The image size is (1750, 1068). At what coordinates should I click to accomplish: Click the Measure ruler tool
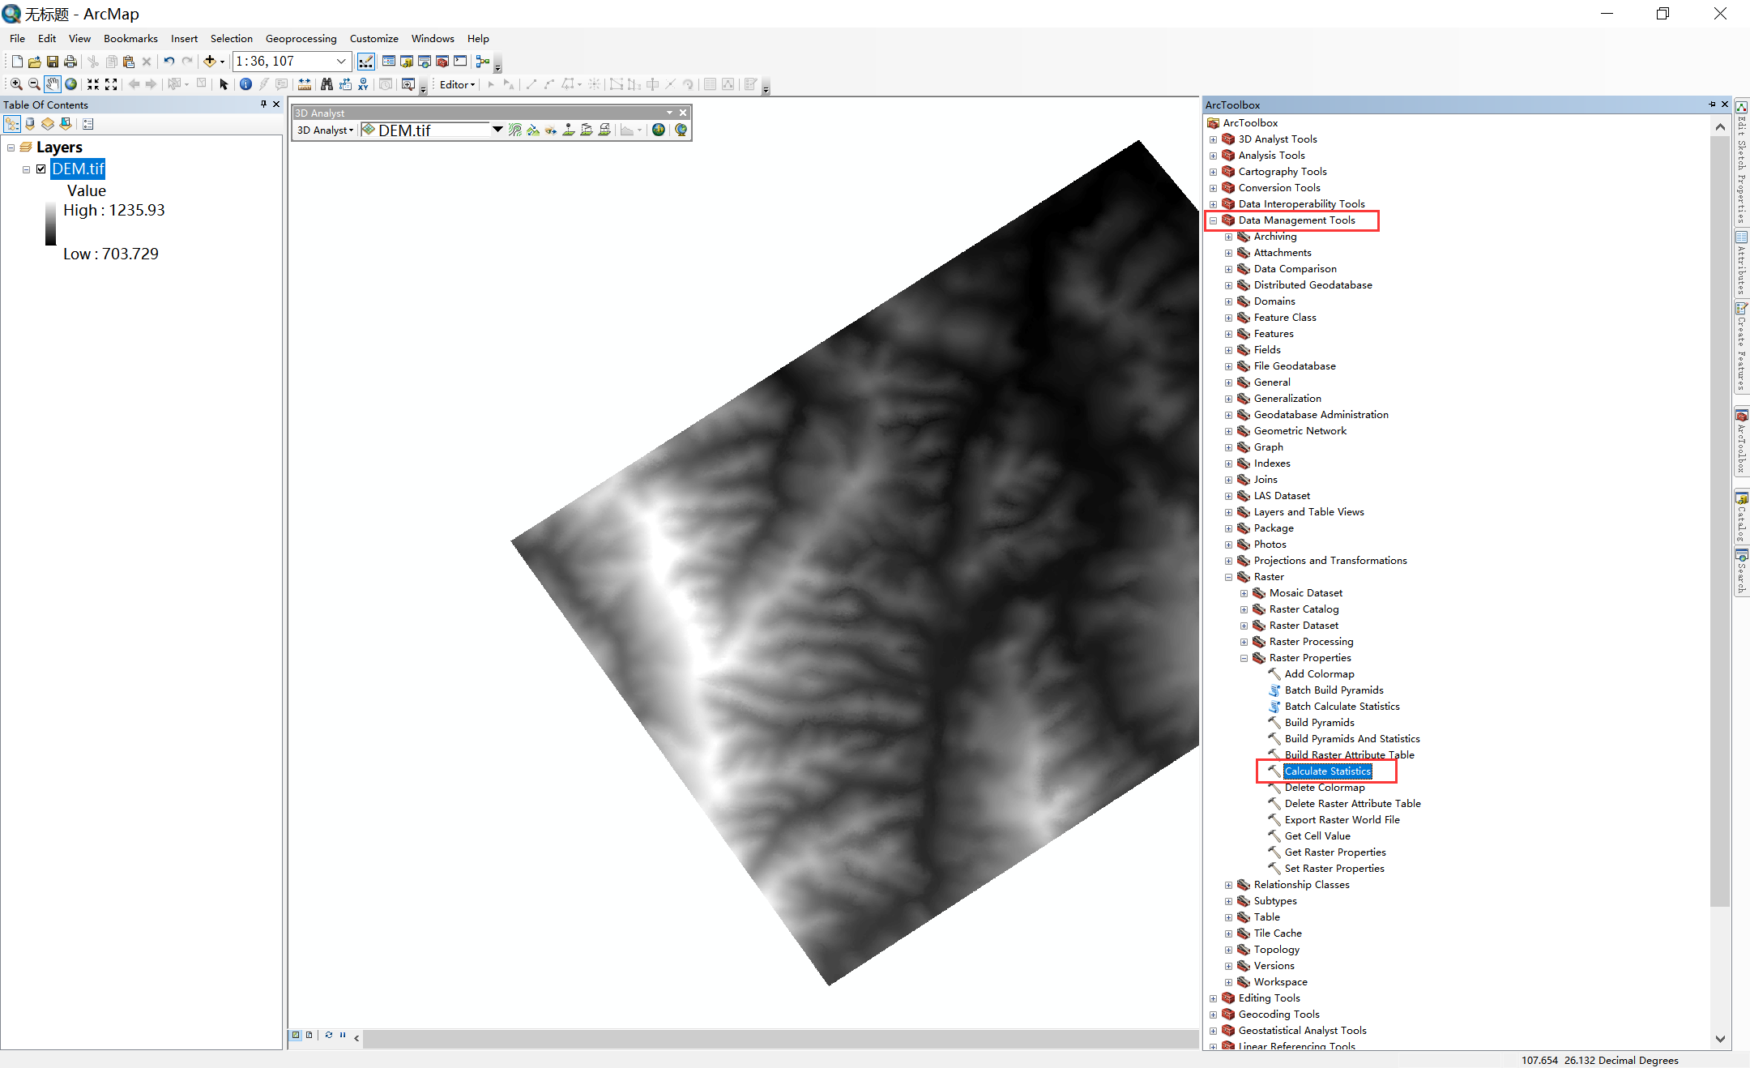[x=305, y=84]
